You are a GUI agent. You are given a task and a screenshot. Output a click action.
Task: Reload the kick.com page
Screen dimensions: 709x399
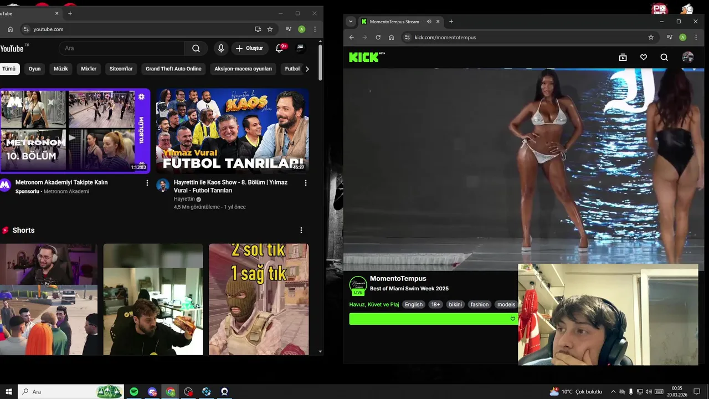378,37
